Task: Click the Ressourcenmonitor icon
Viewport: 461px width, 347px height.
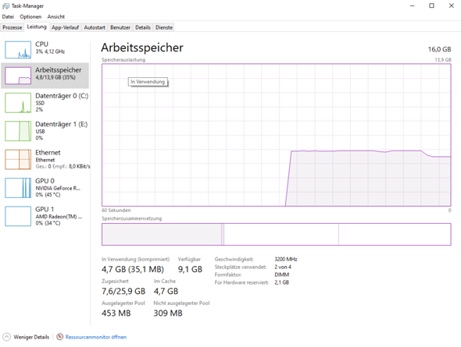Action: click(x=59, y=337)
